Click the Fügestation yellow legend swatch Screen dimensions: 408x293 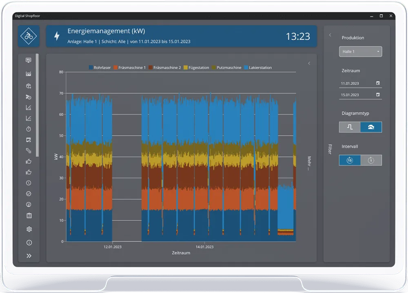point(186,68)
